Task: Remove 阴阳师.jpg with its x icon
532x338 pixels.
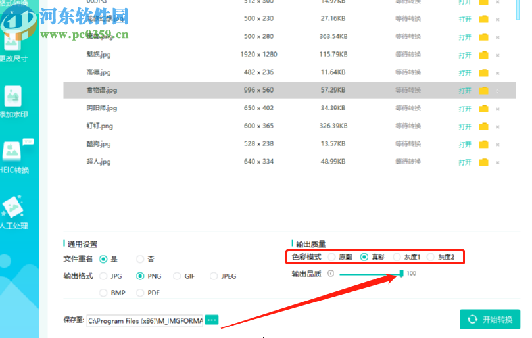Action: (498, 109)
